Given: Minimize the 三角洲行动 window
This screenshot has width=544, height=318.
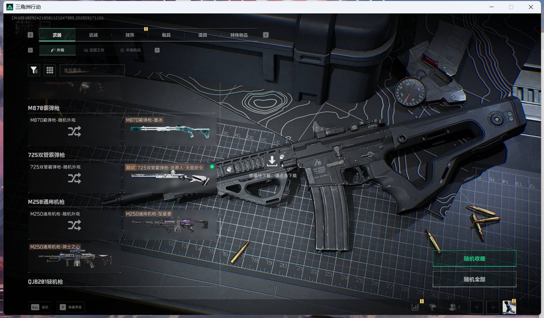Looking at the screenshot, I should point(492,7).
